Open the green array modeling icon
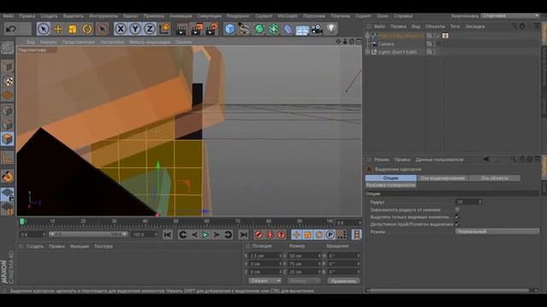Viewport: 547px width, 307px height. click(273, 29)
